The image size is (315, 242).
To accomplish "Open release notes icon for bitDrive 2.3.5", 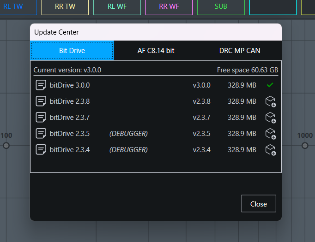I will pos(41,133).
